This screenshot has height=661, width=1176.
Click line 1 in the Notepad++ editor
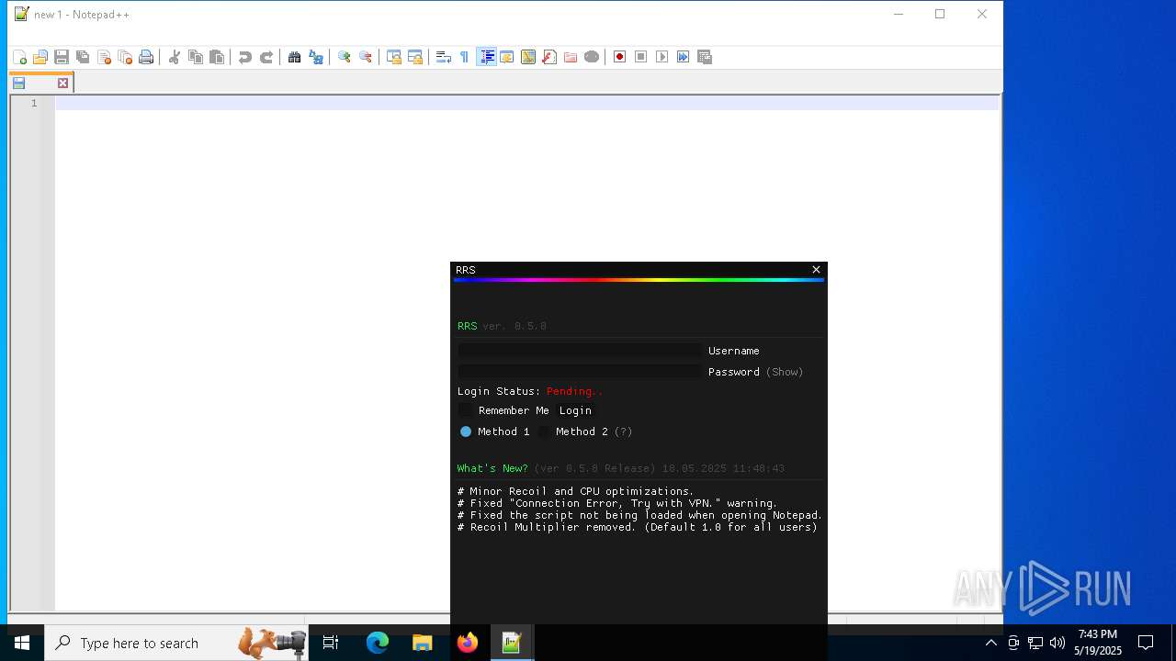[526, 103]
